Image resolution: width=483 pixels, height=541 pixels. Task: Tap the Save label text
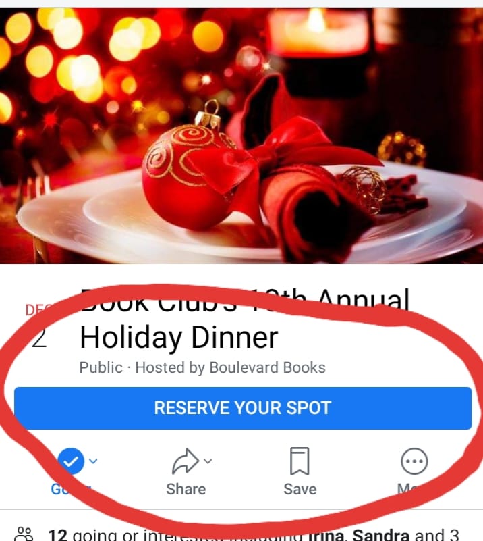pos(300,489)
